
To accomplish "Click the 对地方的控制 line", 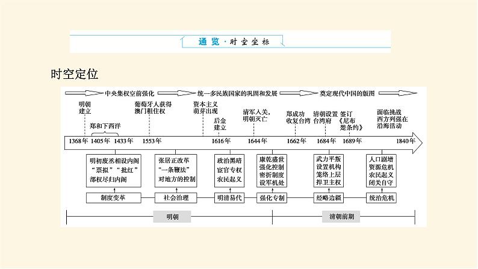I will (177, 179).
